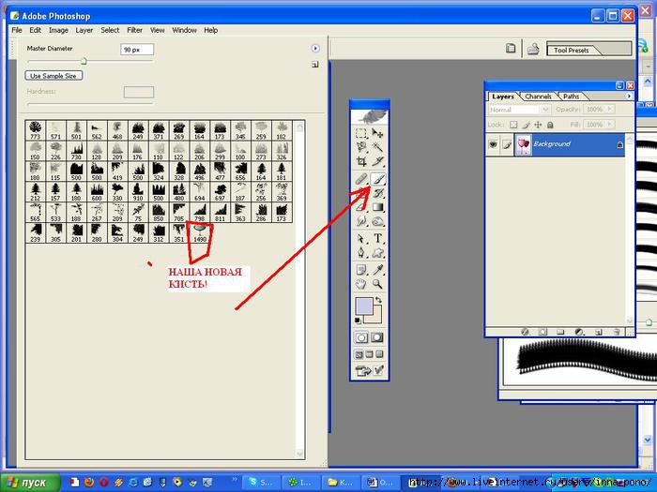Screen dimensions: 657x492
Task: Toggle lock position in Layers panel
Action: (538, 125)
